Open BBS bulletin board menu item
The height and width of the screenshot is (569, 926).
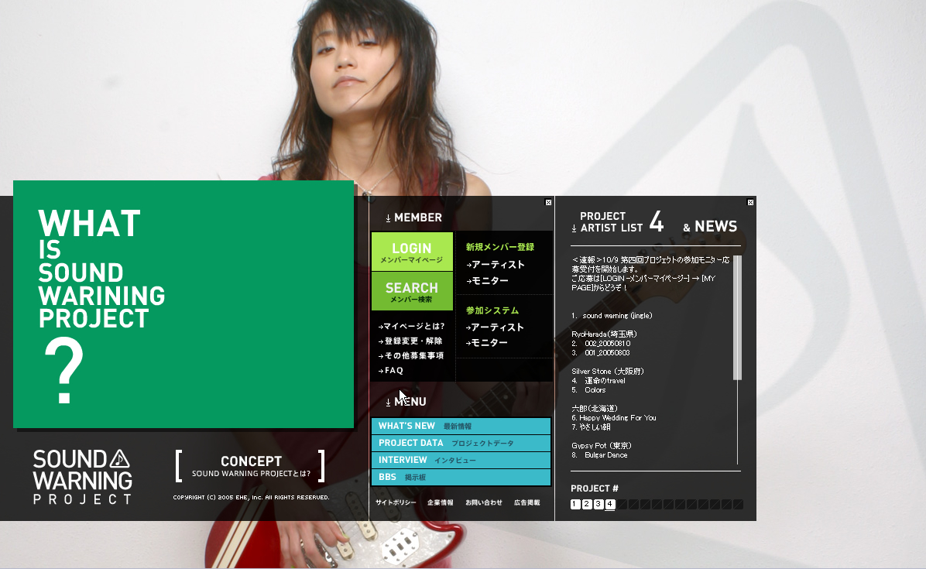tap(461, 477)
